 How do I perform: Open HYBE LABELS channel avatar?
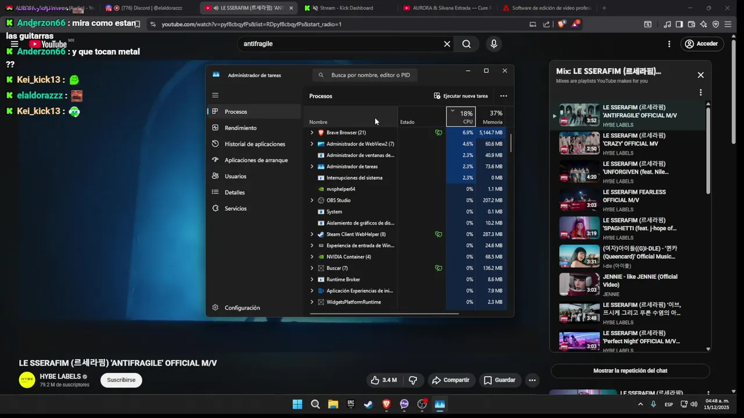[x=27, y=380]
